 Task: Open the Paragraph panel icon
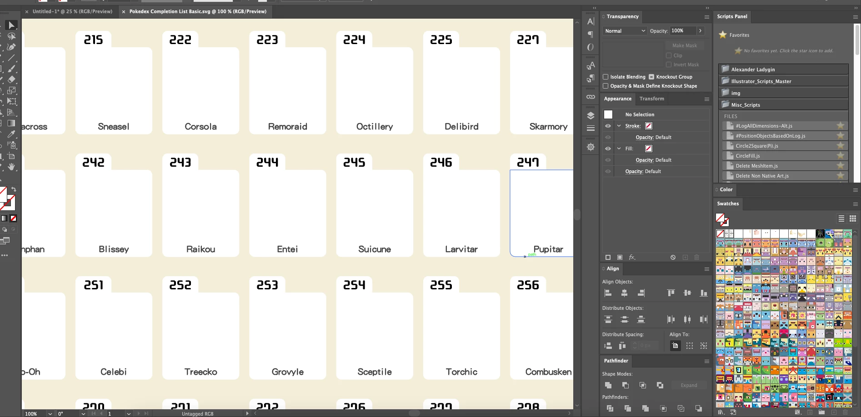point(591,35)
